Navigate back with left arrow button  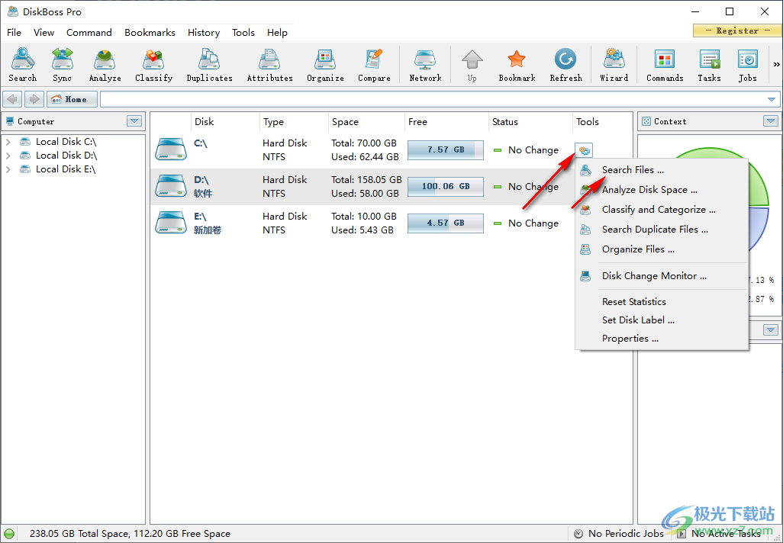coord(12,99)
